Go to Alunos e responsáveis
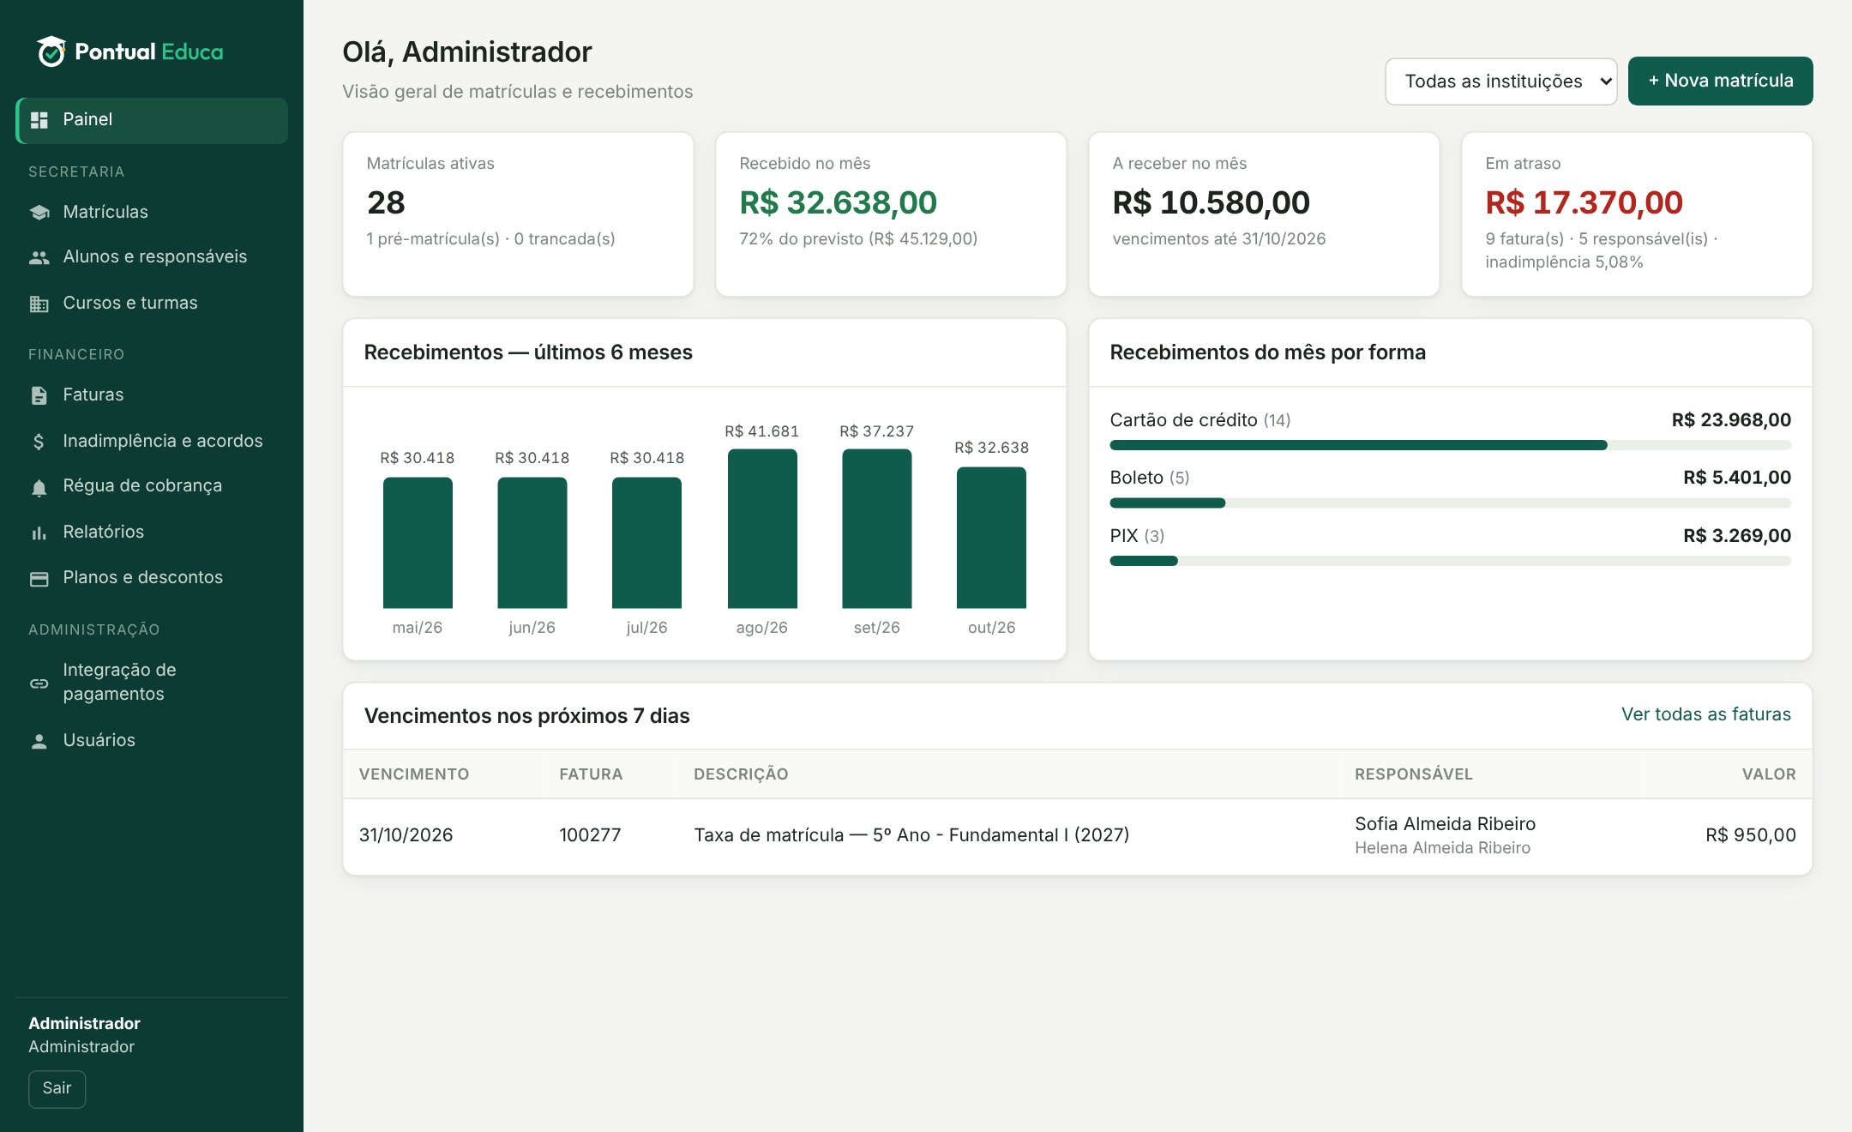 (x=152, y=257)
